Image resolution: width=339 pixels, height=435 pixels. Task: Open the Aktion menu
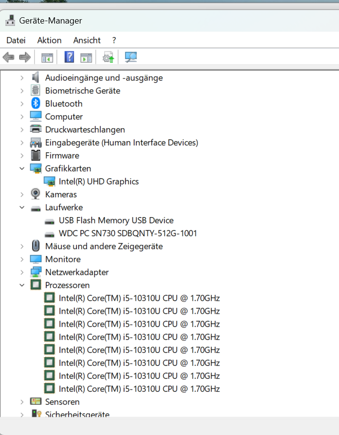pyautogui.click(x=49, y=40)
